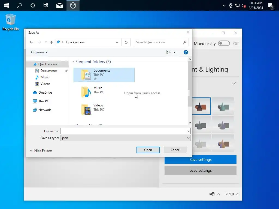Open the Organize menu
The image size is (279, 209).
(x=39, y=52)
